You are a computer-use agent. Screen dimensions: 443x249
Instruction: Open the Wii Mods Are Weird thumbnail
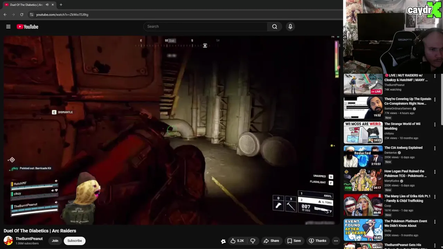point(363,132)
